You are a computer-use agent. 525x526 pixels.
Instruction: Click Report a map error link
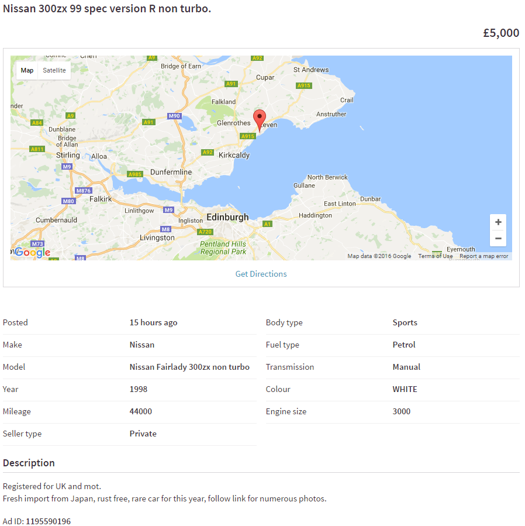(483, 256)
